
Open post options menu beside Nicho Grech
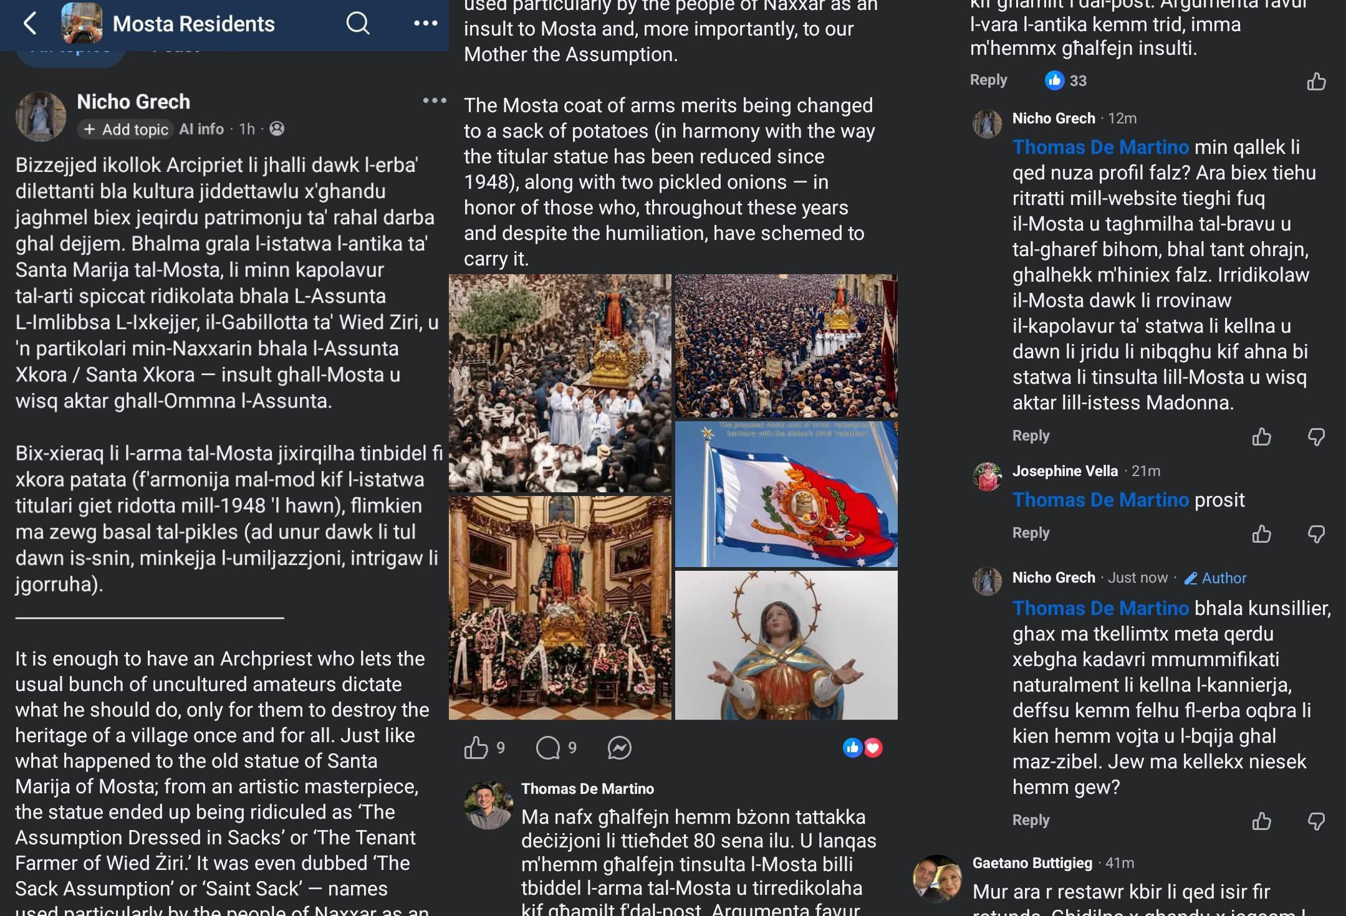(435, 100)
